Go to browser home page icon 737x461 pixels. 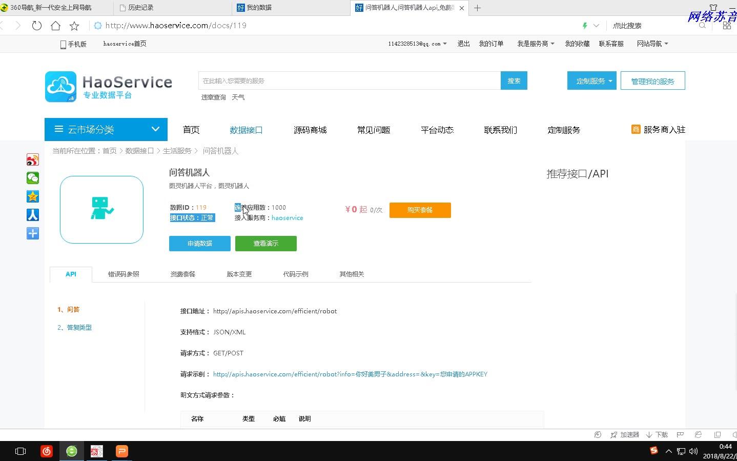coord(55,25)
